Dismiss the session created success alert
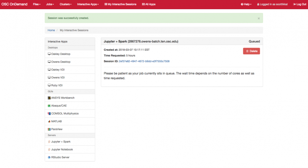Screen dimensions: 308x168 [258, 18]
